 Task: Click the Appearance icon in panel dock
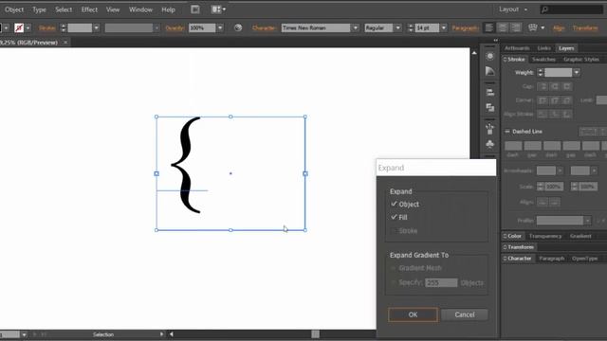(490, 56)
